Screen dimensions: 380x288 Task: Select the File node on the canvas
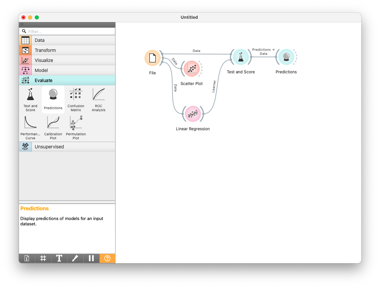[153, 58]
